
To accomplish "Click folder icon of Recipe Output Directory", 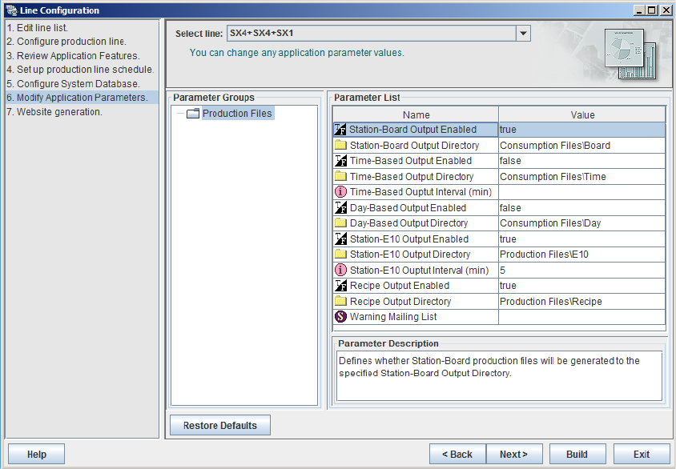I will (340, 301).
